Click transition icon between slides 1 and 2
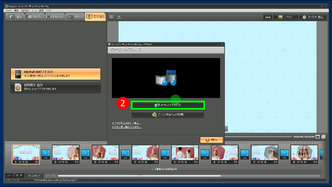Viewport: 332px width, 187px height. pyautogui.click(x=46, y=153)
